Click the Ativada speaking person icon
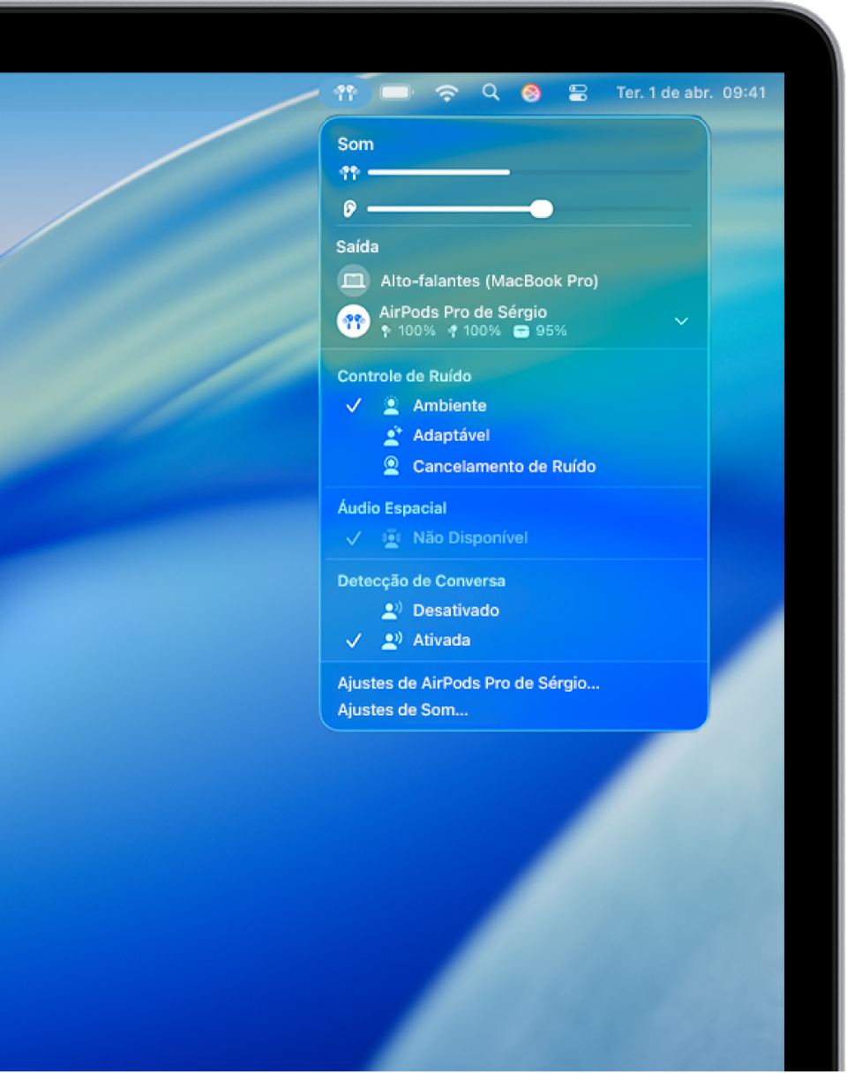The image size is (847, 1073). pyautogui.click(x=392, y=641)
